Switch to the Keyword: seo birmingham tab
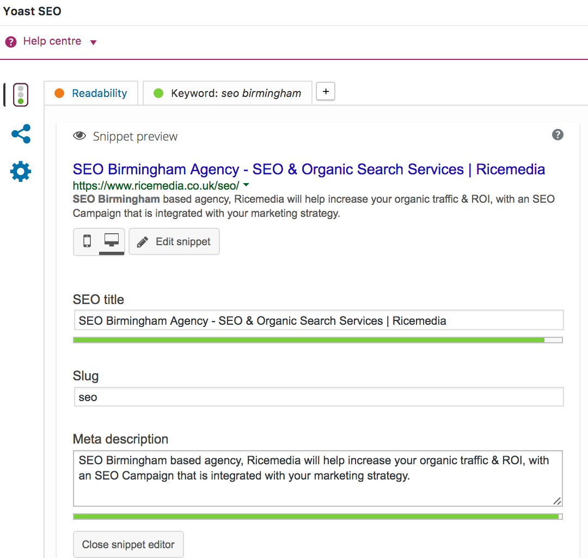Screen dimensions: 588x558 tap(228, 93)
